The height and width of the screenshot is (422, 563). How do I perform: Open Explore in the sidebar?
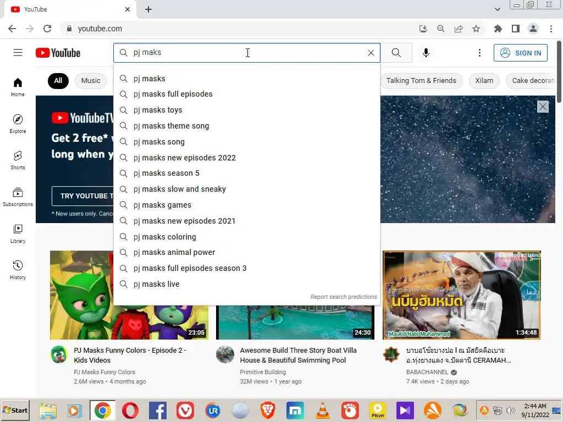[x=18, y=124]
